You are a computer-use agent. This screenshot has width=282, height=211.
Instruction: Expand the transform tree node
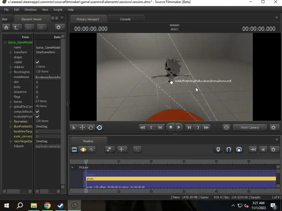click(x=11, y=52)
